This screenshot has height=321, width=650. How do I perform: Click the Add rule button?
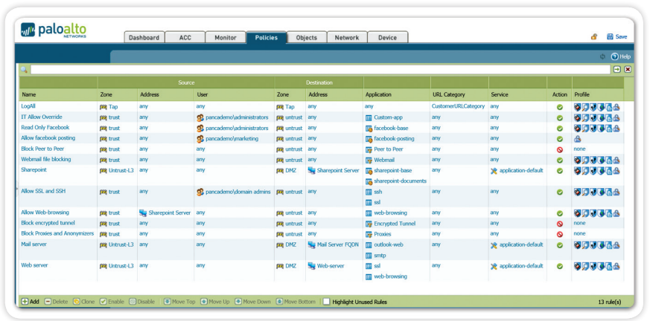[x=30, y=302]
